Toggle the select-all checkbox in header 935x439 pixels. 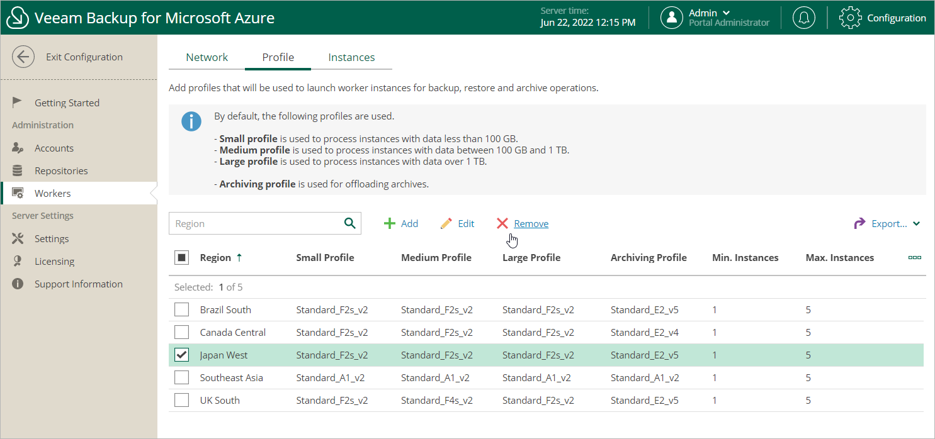pyautogui.click(x=181, y=257)
